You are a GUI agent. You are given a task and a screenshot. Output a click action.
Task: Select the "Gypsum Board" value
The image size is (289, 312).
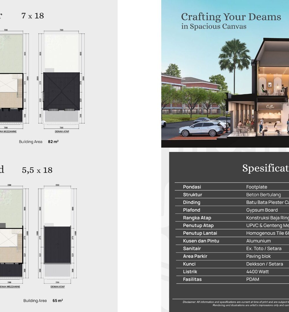(x=262, y=210)
